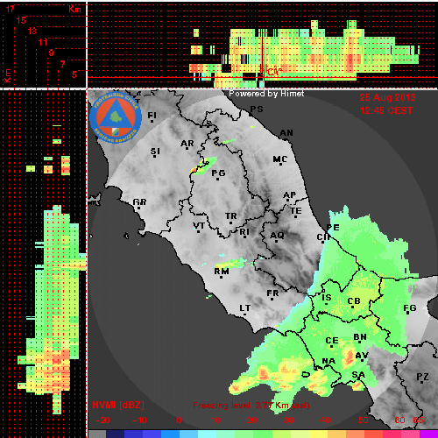Click the vertical "Km" label on left edge
Screen dimensions: 438x438
(7, 75)
